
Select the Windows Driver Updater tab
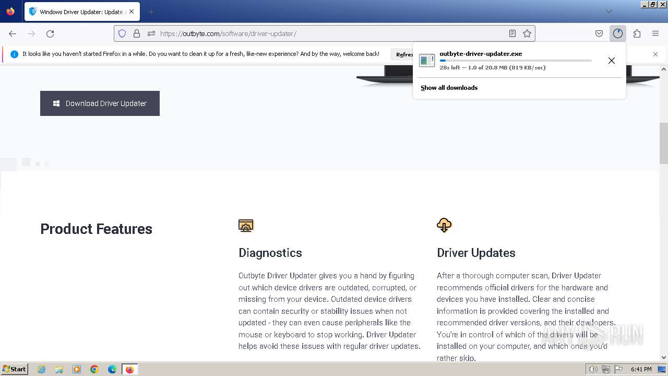pos(81,11)
